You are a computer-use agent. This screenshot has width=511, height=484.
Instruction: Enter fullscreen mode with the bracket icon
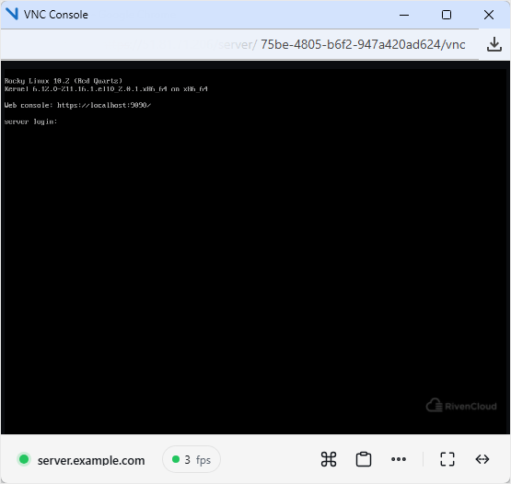[447, 459]
